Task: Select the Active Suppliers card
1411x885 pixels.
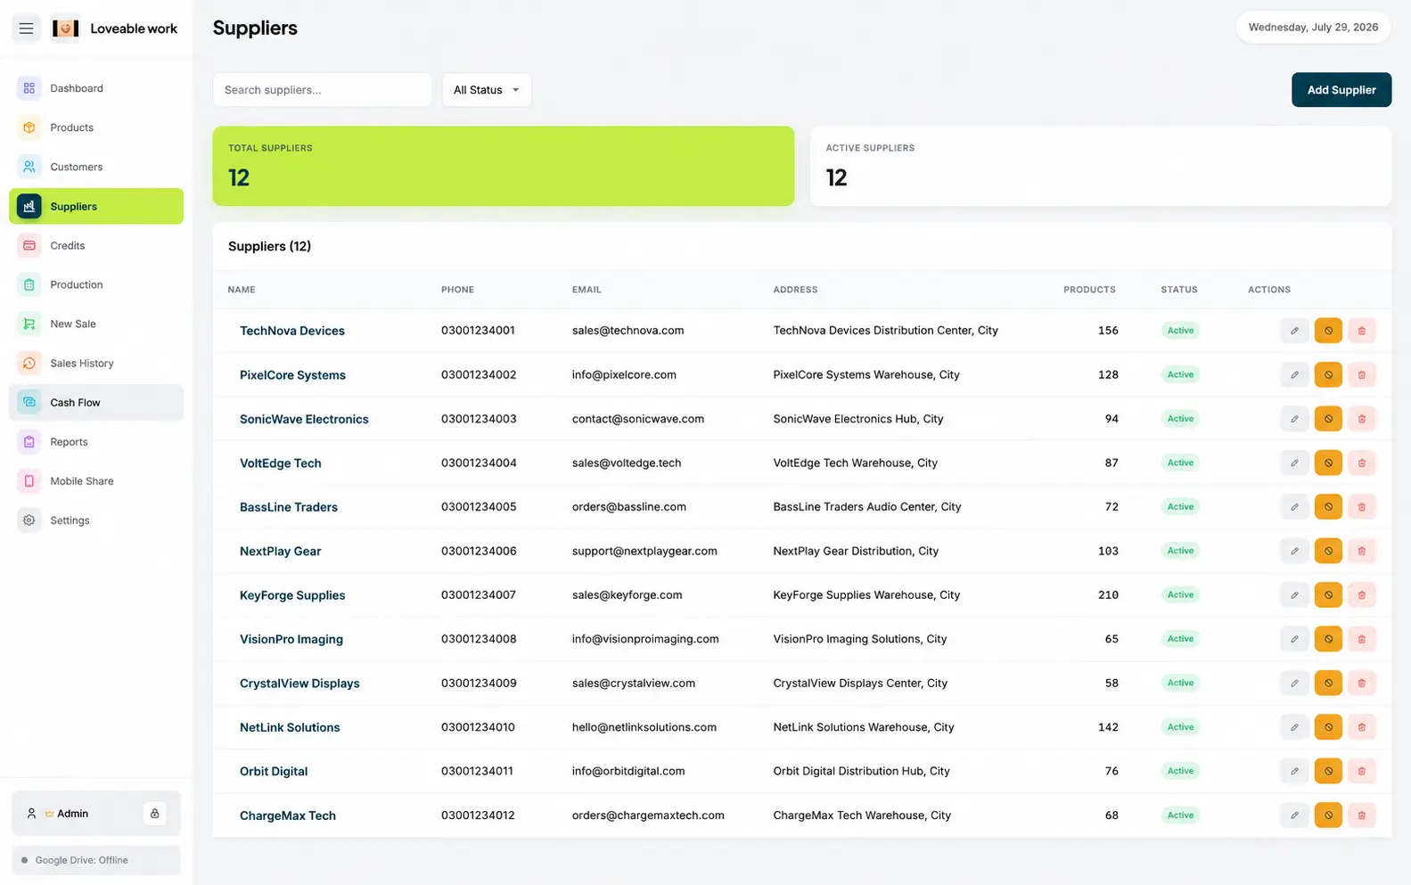Action: coord(1101,166)
